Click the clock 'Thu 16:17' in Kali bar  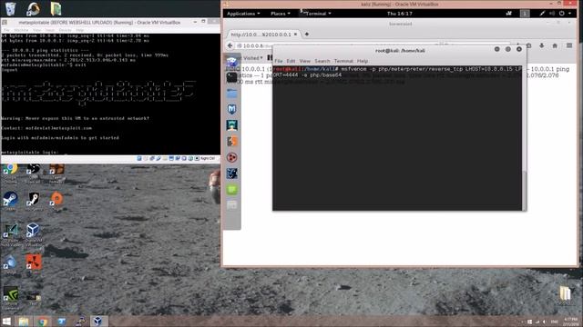click(x=399, y=14)
